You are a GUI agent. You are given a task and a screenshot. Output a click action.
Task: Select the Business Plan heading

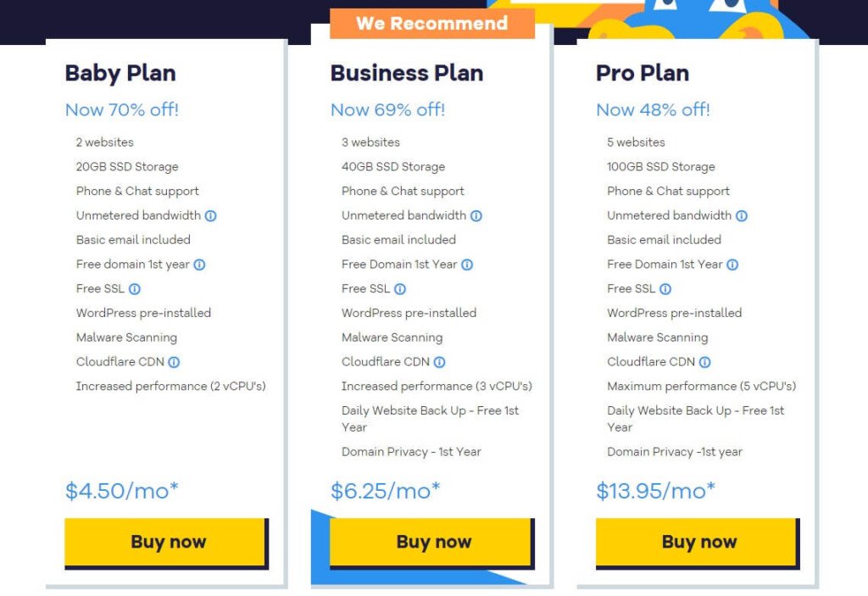(407, 73)
